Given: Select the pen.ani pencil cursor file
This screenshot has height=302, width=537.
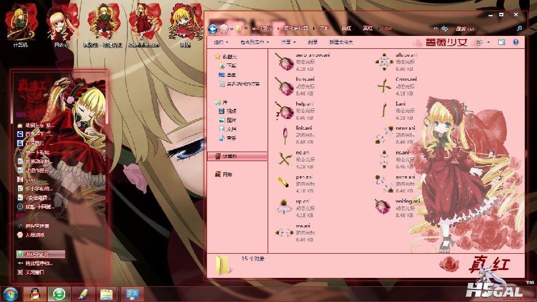Looking at the screenshot, I should [295, 184].
